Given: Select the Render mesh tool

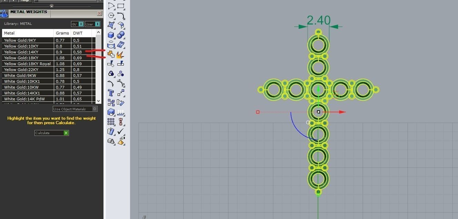Looking at the screenshot, I should (111, 141).
